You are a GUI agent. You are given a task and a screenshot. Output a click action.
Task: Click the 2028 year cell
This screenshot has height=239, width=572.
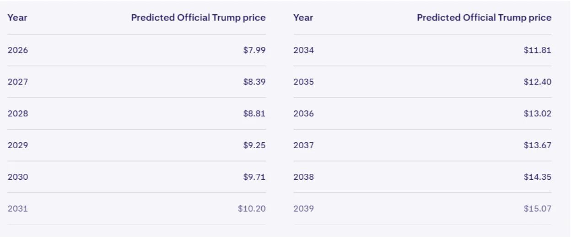point(18,114)
